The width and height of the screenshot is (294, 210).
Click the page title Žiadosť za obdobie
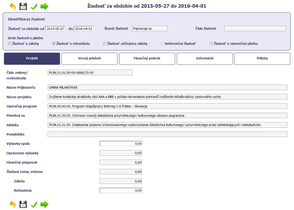coord(147,6)
